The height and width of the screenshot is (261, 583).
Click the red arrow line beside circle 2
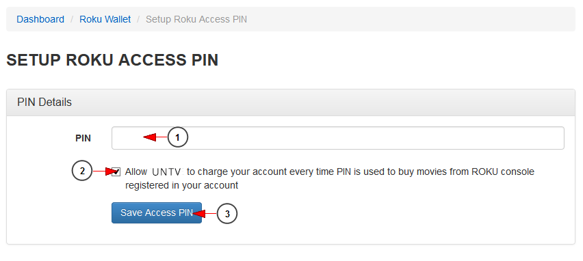click(x=104, y=171)
